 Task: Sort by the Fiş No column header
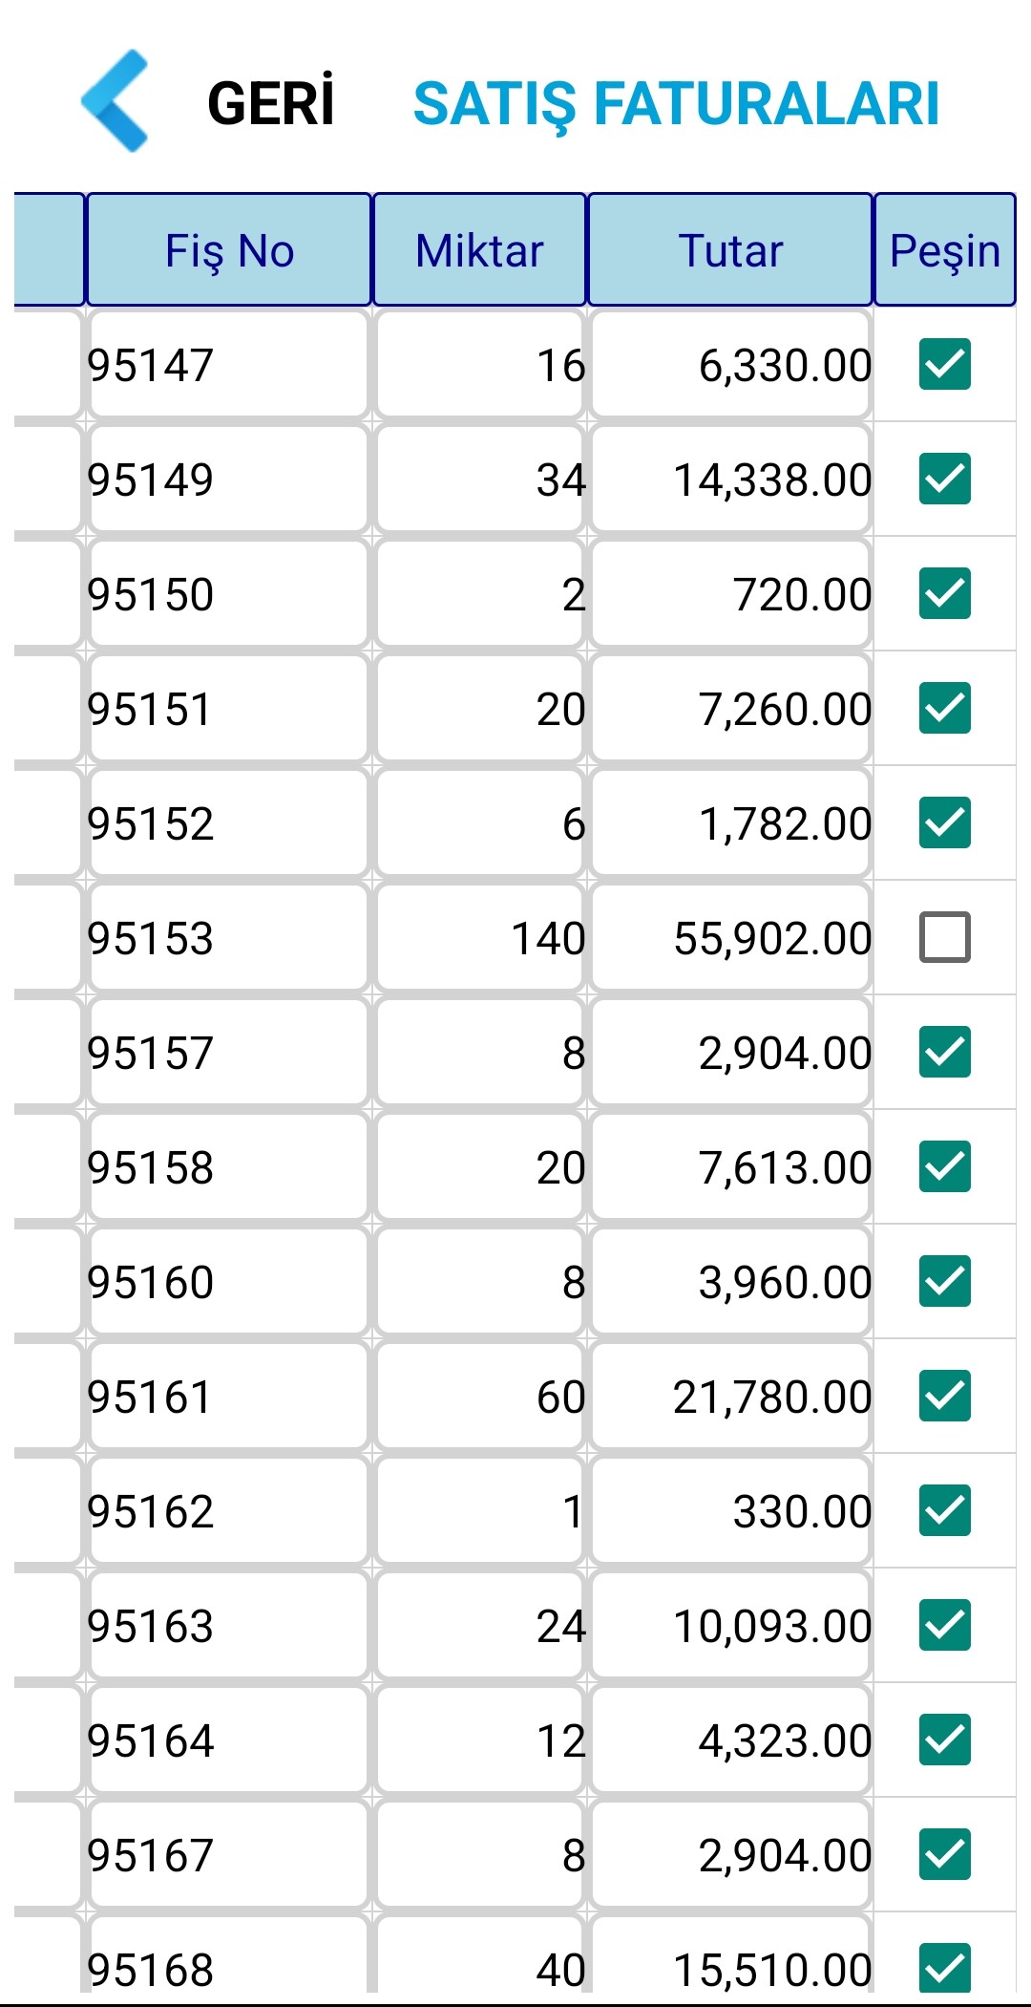(229, 250)
